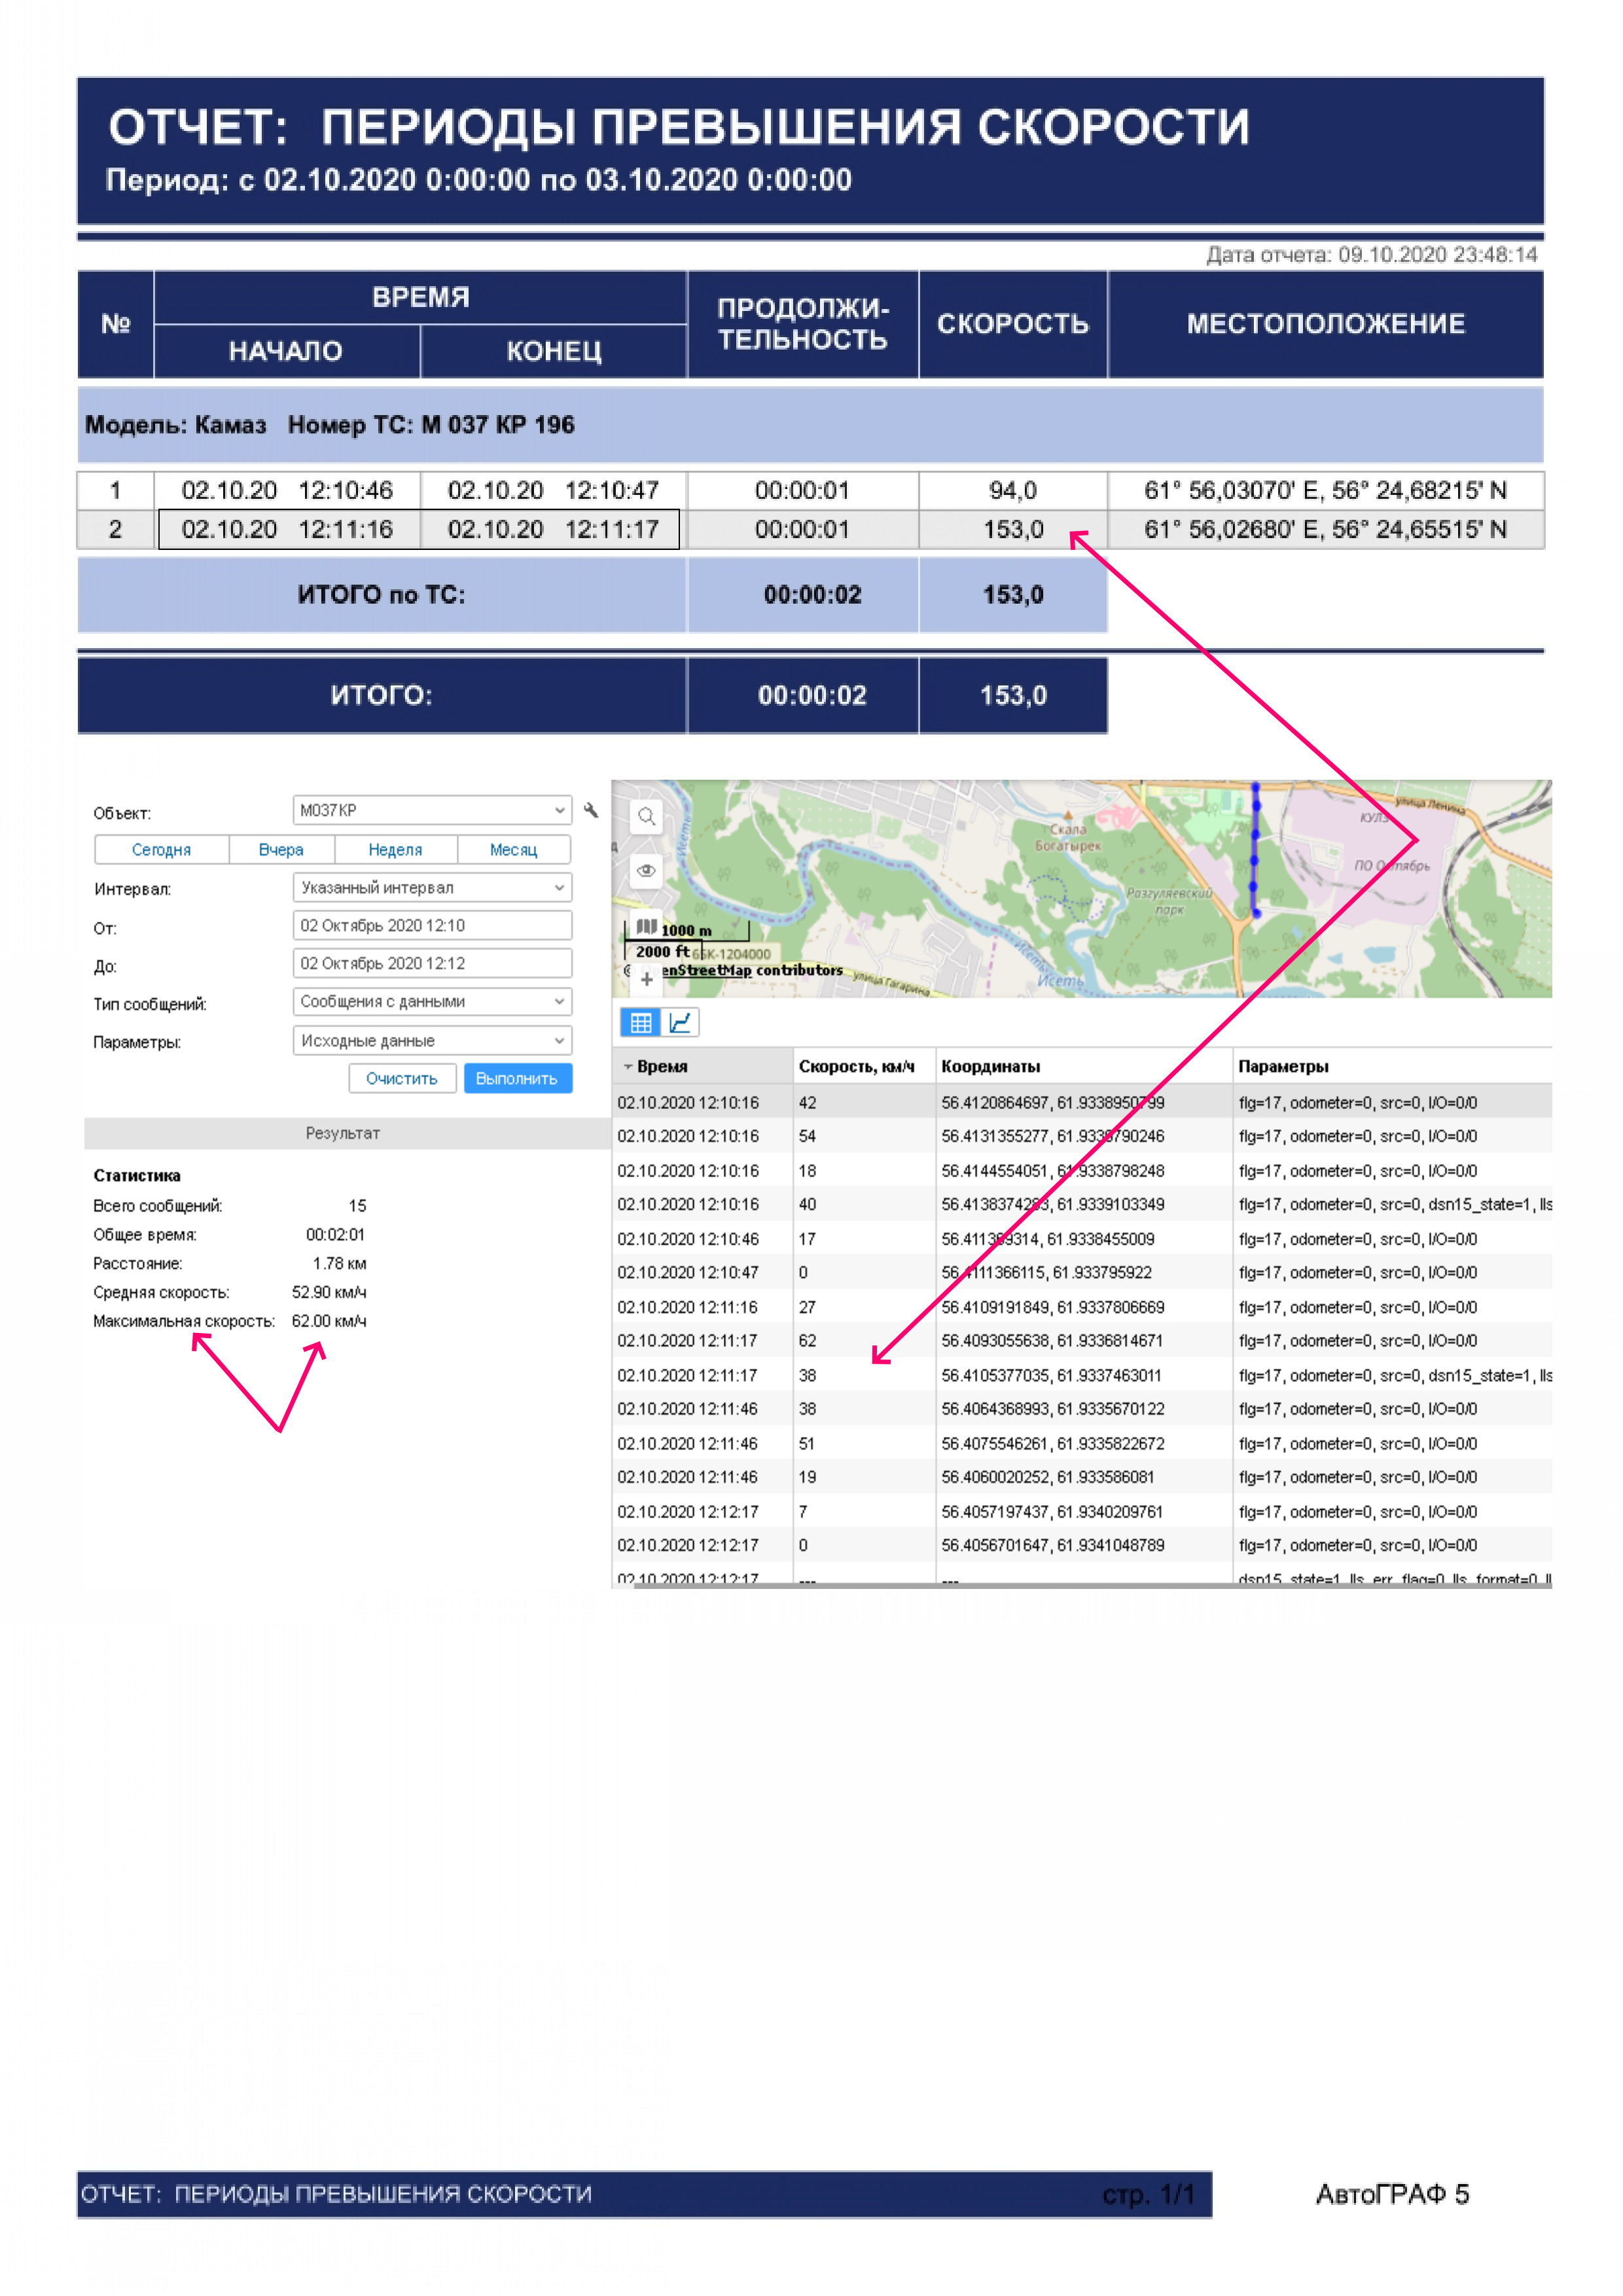
Task: Open the Тип сообщений dropdown
Action: (x=432, y=1001)
